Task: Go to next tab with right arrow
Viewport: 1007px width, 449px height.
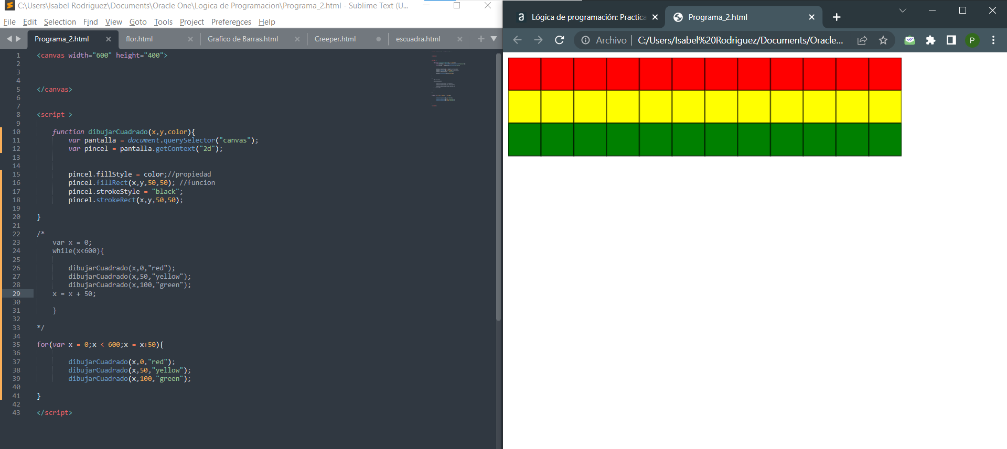Action: [x=18, y=39]
